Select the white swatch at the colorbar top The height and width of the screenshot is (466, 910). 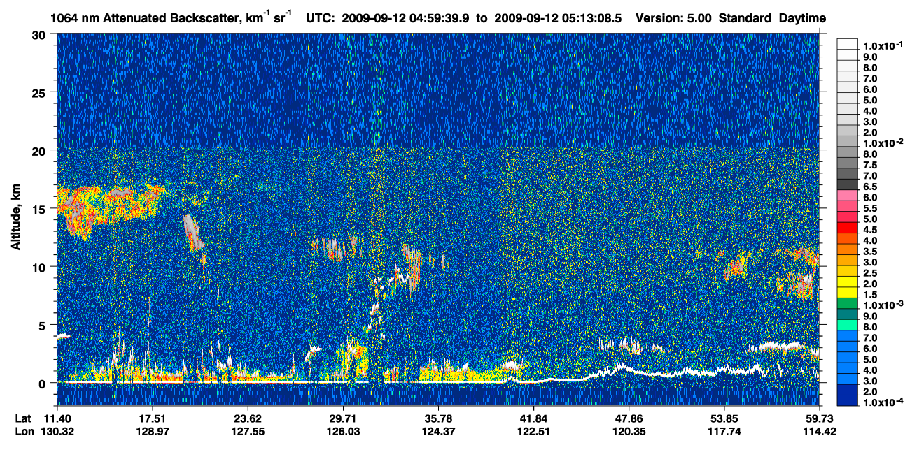coord(848,45)
